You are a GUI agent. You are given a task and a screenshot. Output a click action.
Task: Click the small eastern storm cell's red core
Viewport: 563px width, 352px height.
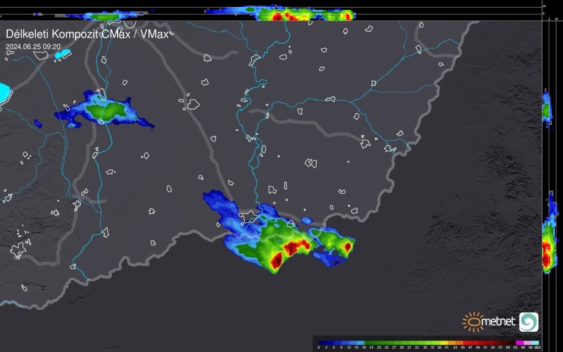347,246
